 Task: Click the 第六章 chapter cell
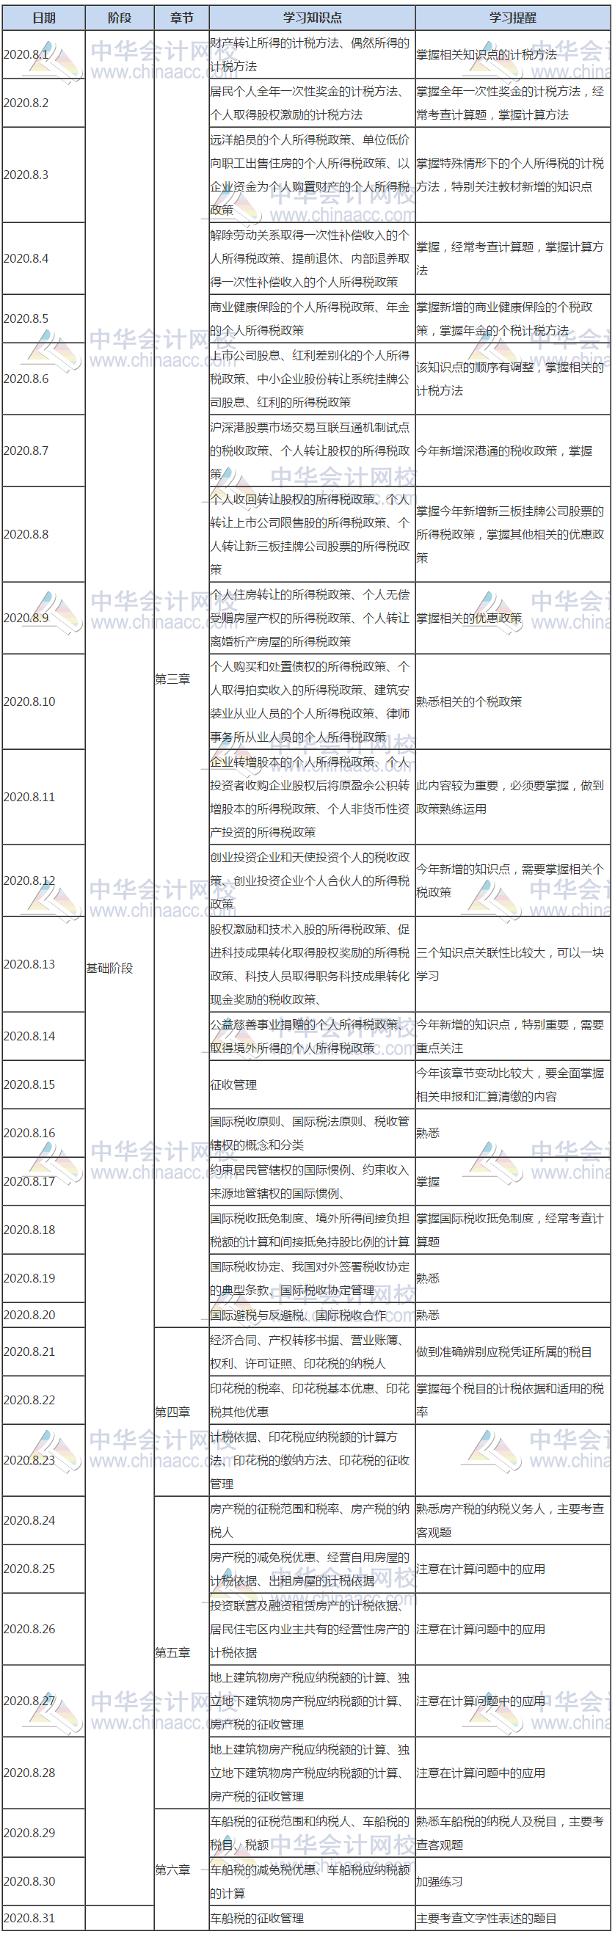click(x=181, y=1870)
